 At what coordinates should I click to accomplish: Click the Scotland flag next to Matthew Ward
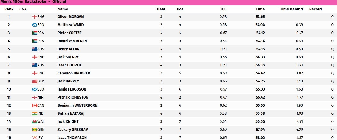[34, 25]
